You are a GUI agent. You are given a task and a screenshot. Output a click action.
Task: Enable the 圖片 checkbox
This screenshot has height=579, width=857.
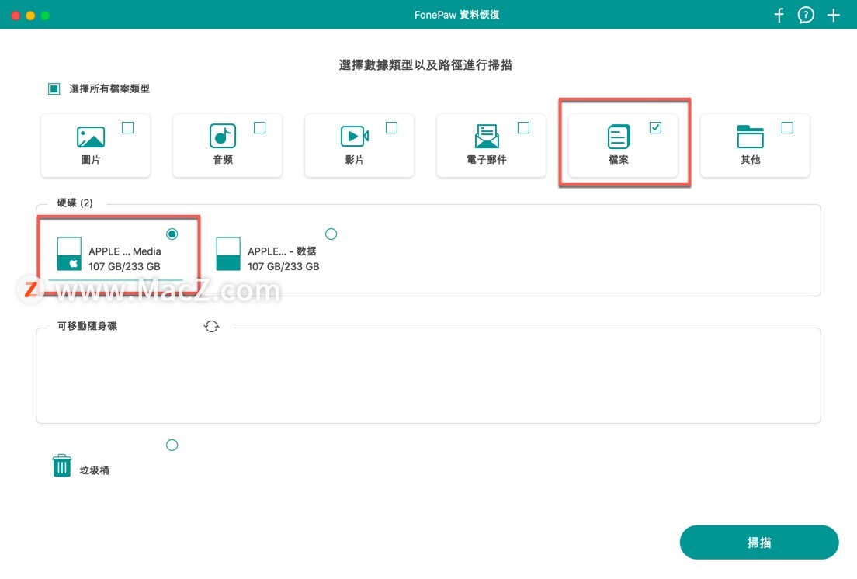pyautogui.click(x=128, y=128)
